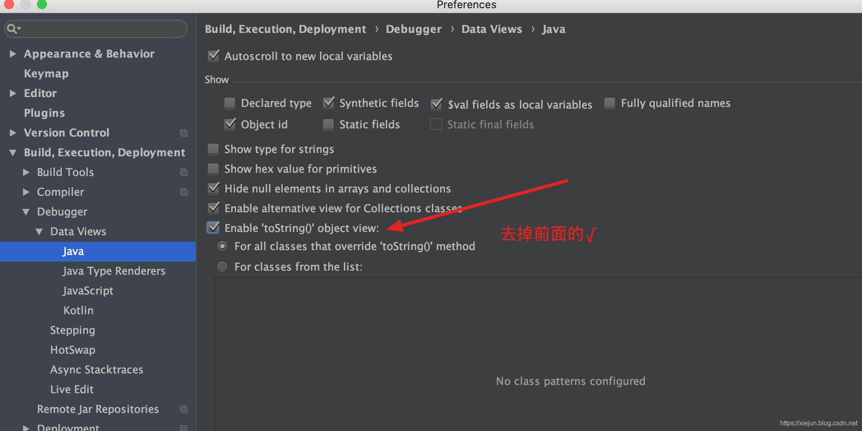Click Data Views in the breadcrumb path
The width and height of the screenshot is (862, 431).
(x=492, y=29)
